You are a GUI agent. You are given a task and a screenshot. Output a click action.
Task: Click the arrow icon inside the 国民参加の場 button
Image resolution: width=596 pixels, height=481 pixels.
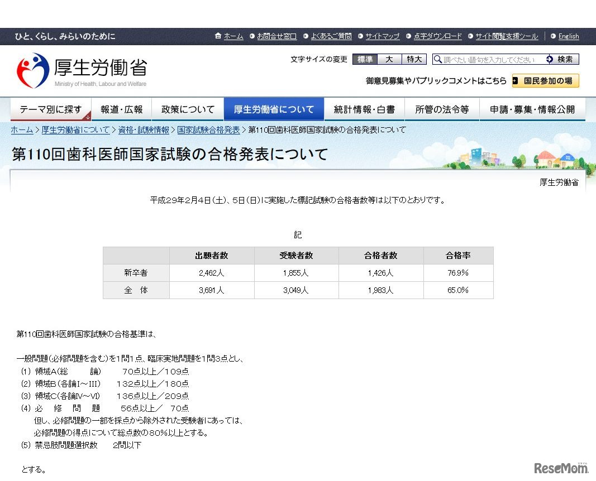coord(515,80)
